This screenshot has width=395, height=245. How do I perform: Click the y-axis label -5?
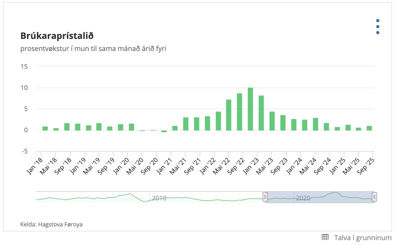tap(24, 151)
